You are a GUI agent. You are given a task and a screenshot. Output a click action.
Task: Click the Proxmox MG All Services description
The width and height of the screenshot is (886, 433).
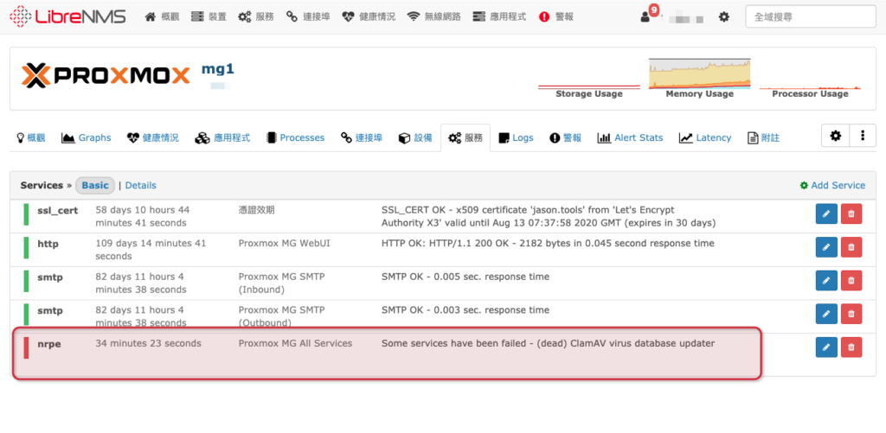click(x=295, y=343)
